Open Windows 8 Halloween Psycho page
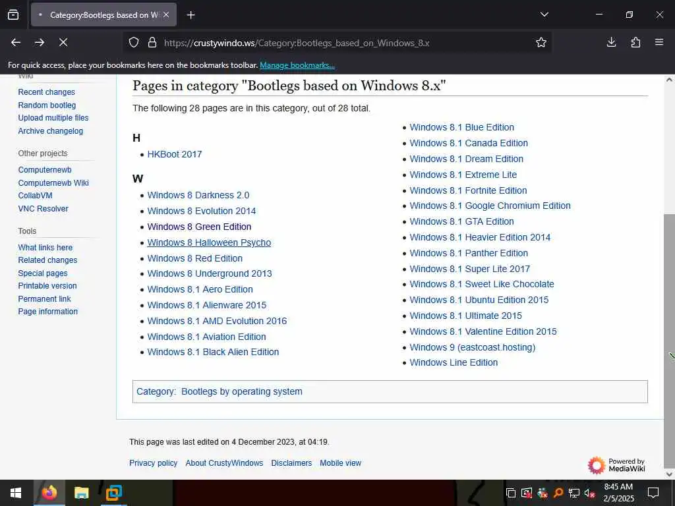Screen dimensions: 675x506 coord(209,242)
